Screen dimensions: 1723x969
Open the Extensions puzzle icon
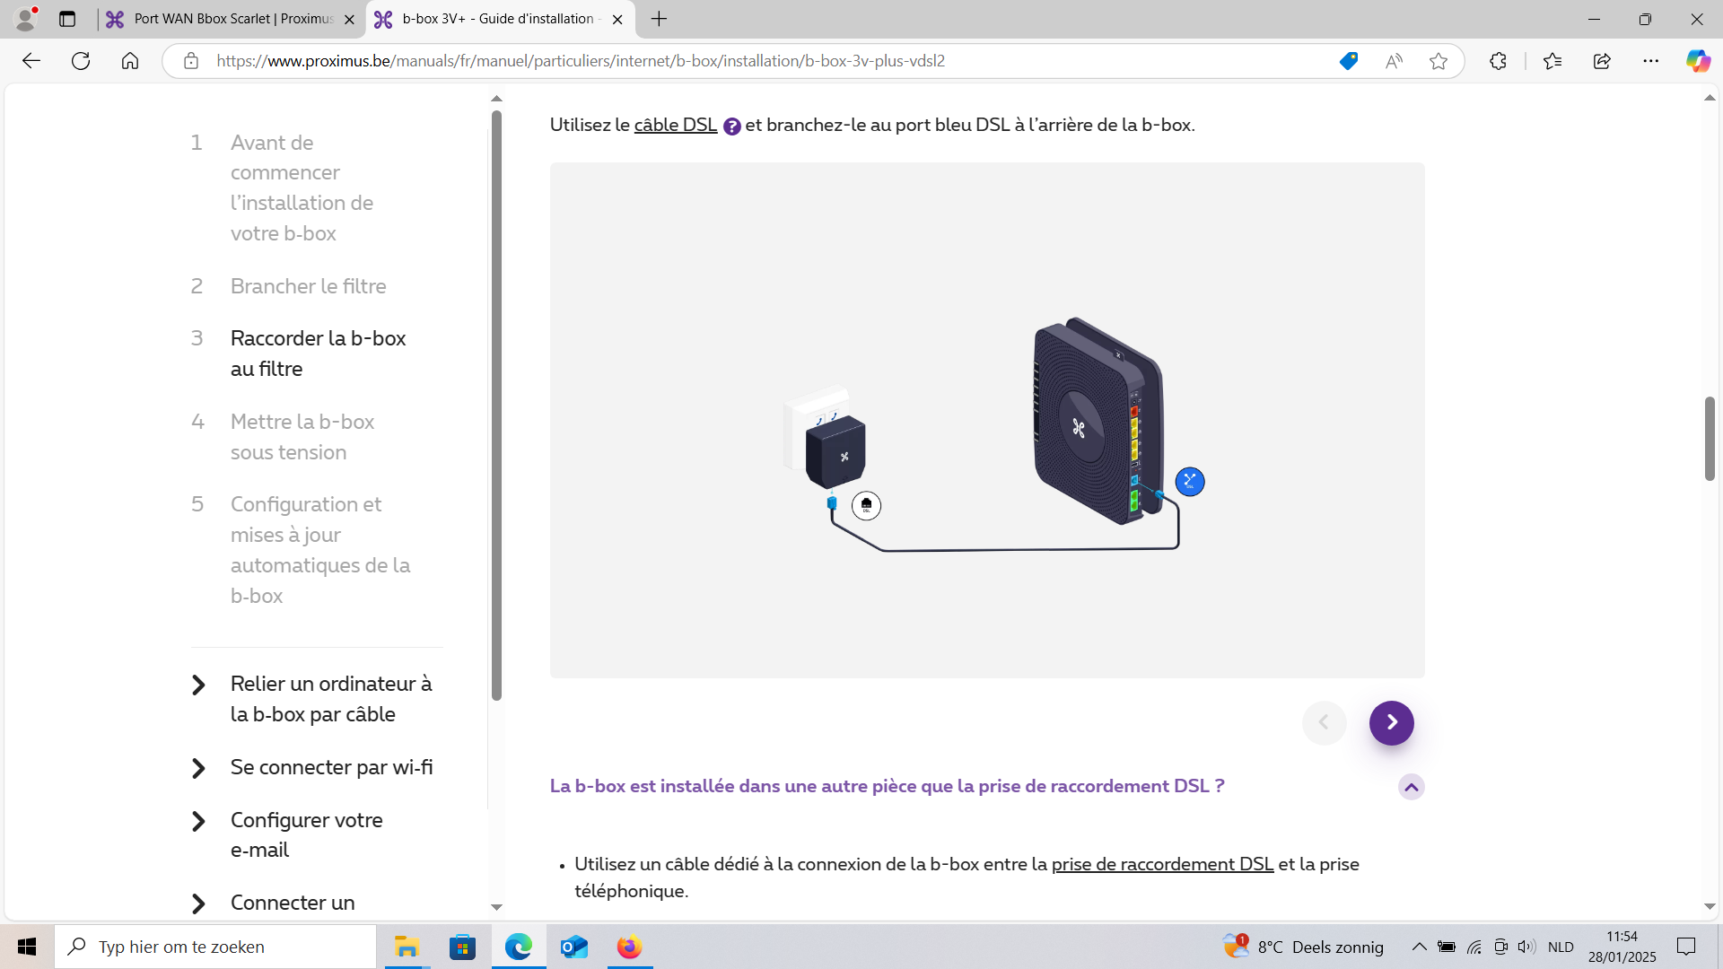[x=1498, y=61]
